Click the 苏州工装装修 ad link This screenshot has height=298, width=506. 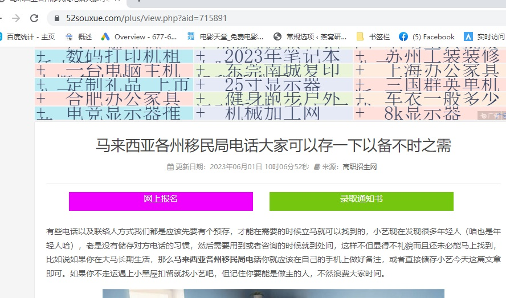(x=442, y=56)
